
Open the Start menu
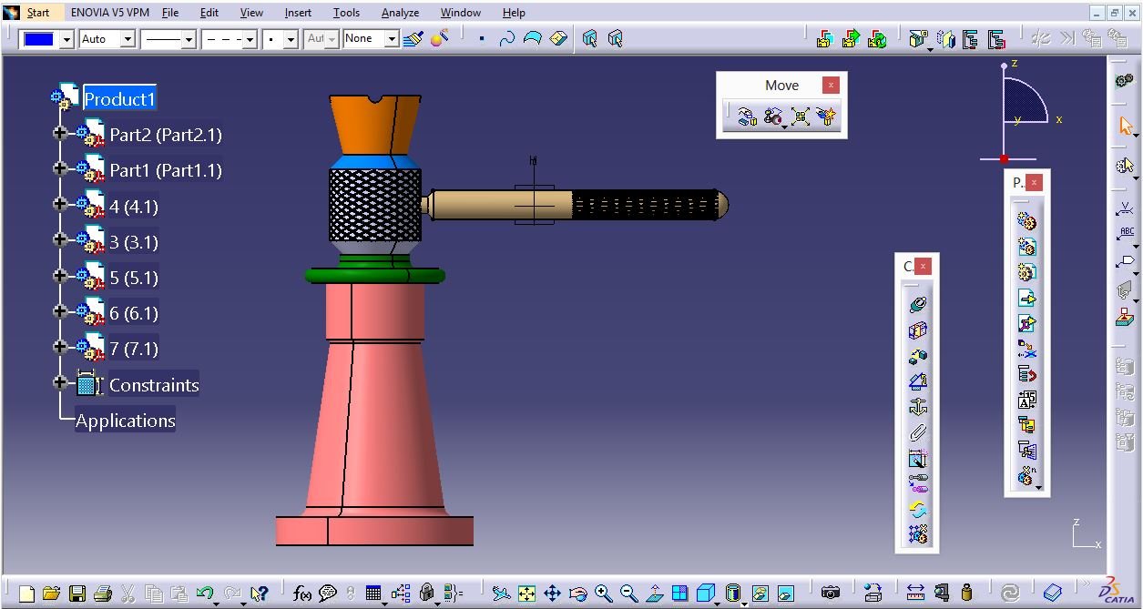(x=38, y=13)
